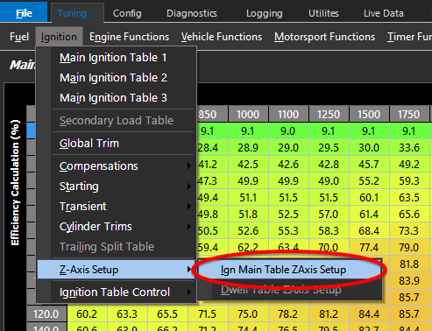Image resolution: width=432 pixels, height=331 pixels.
Task: Switch to the Config tab
Action: (127, 13)
